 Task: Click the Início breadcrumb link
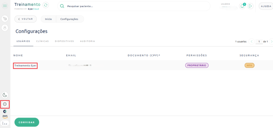click(x=48, y=19)
